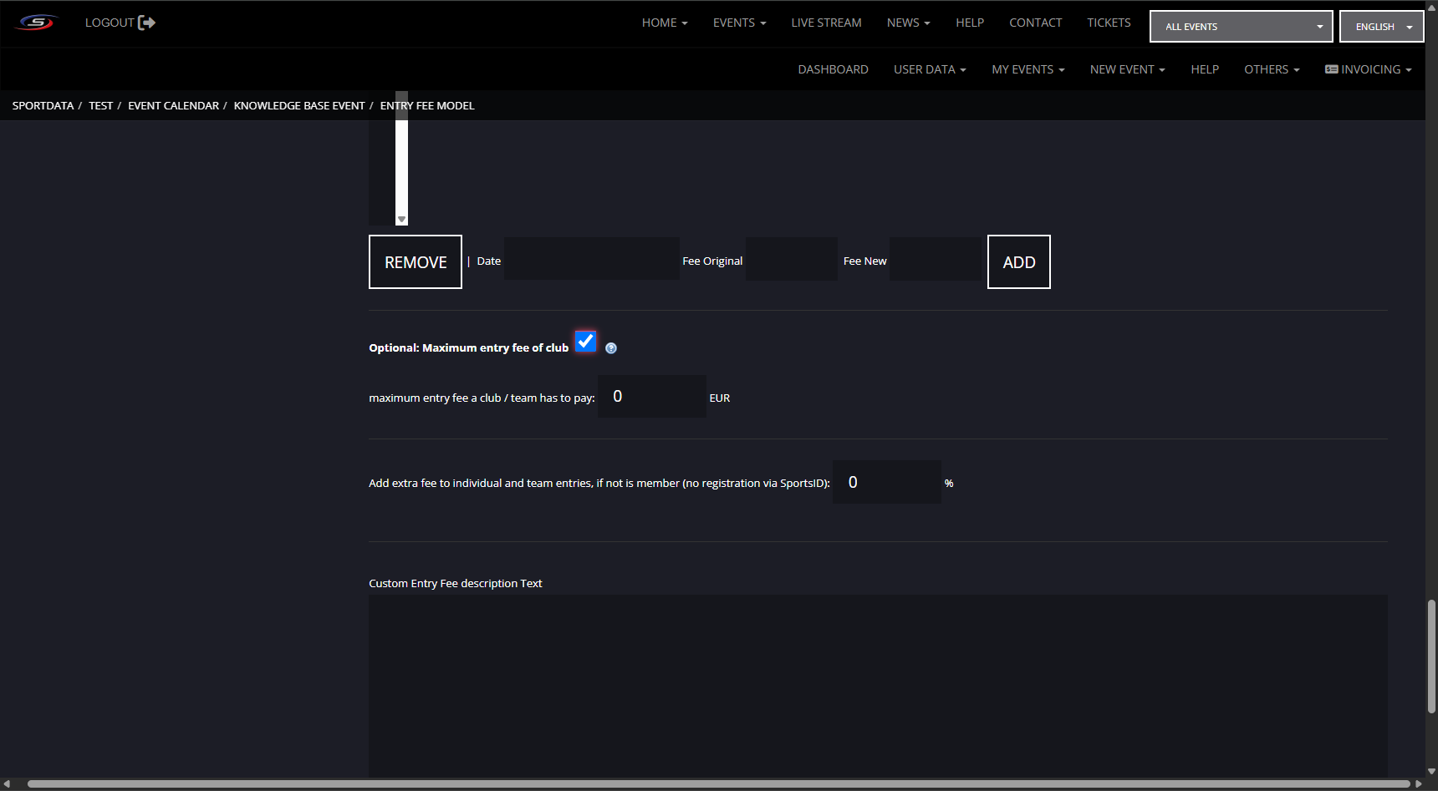Open HELP in the top navigation
This screenshot has height=791, width=1438.
click(x=970, y=23)
